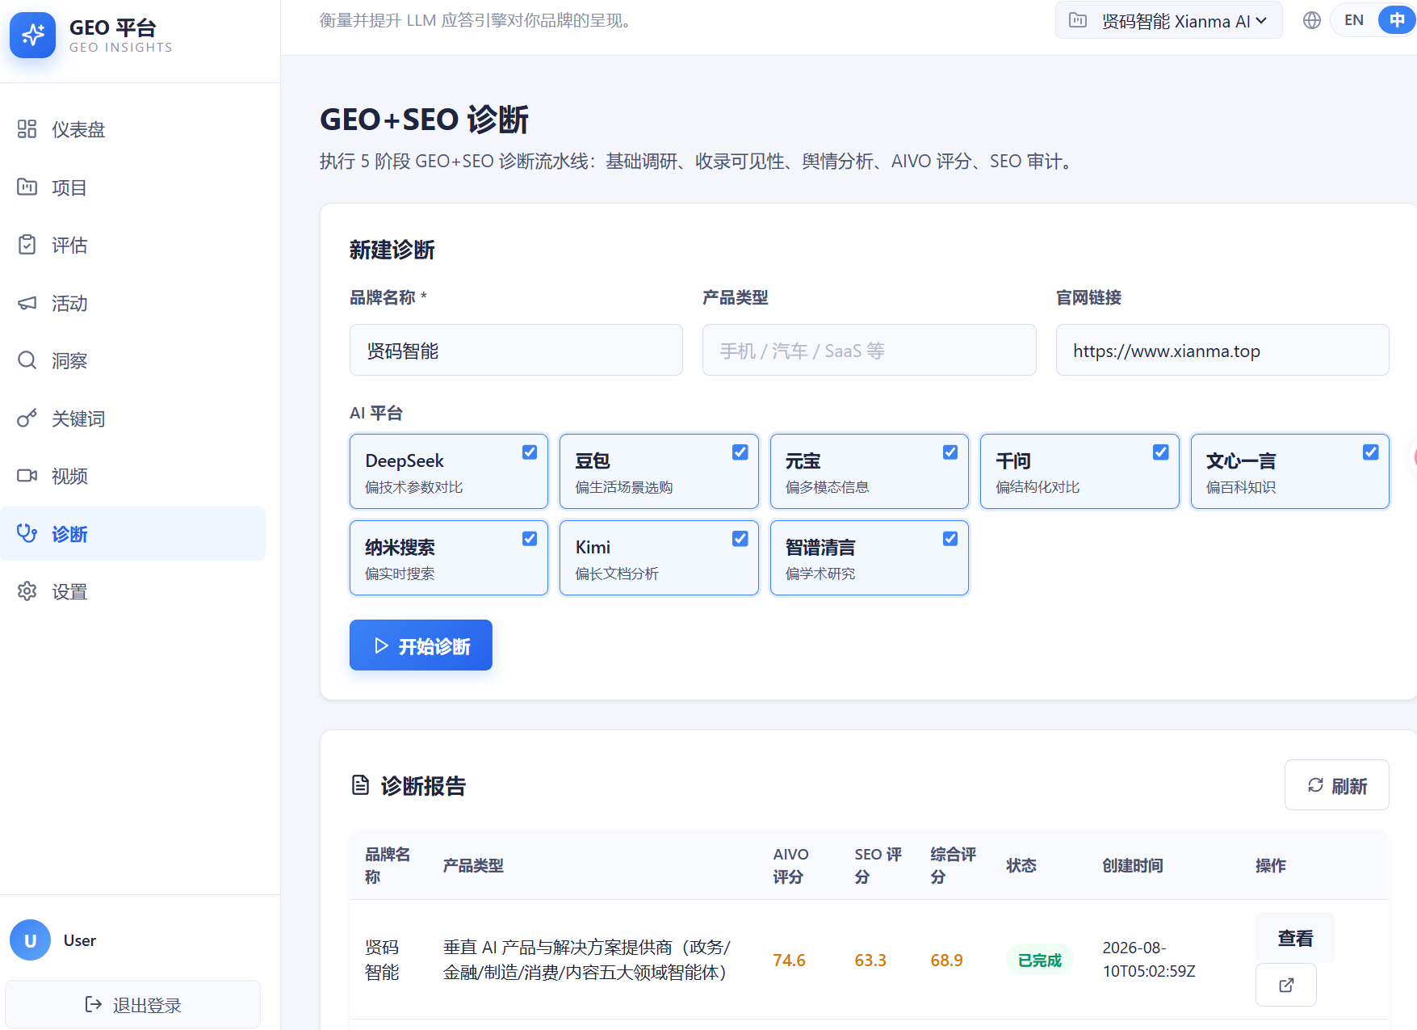Click the GEO platform sparkle logo icon
Viewport: 1417px width, 1030px height.
coord(33,35)
